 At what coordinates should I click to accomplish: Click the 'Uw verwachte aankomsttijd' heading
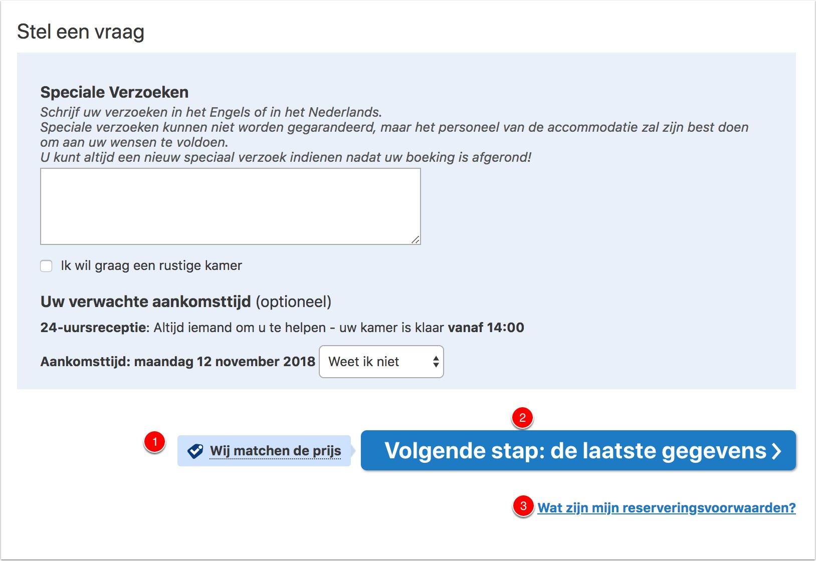pyautogui.click(x=145, y=302)
